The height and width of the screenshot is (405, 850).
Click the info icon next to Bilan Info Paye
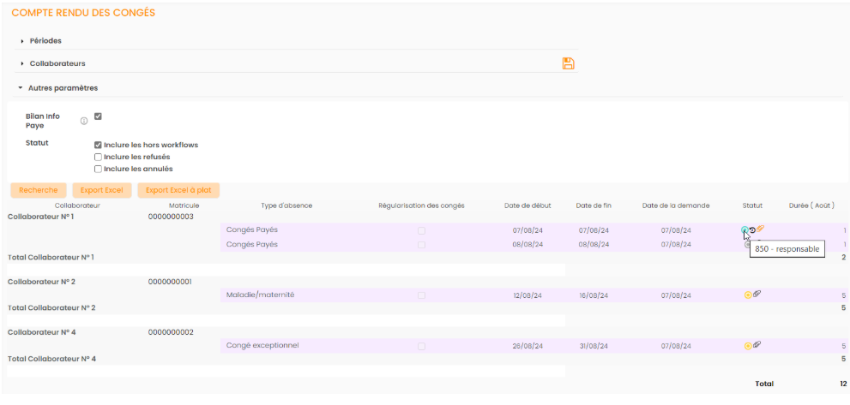(x=84, y=121)
